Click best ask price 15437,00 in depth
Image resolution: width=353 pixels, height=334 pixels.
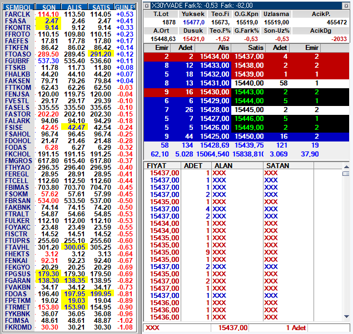point(249,57)
